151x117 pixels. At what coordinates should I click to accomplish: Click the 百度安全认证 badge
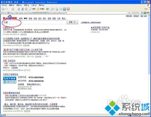click(x=10, y=82)
